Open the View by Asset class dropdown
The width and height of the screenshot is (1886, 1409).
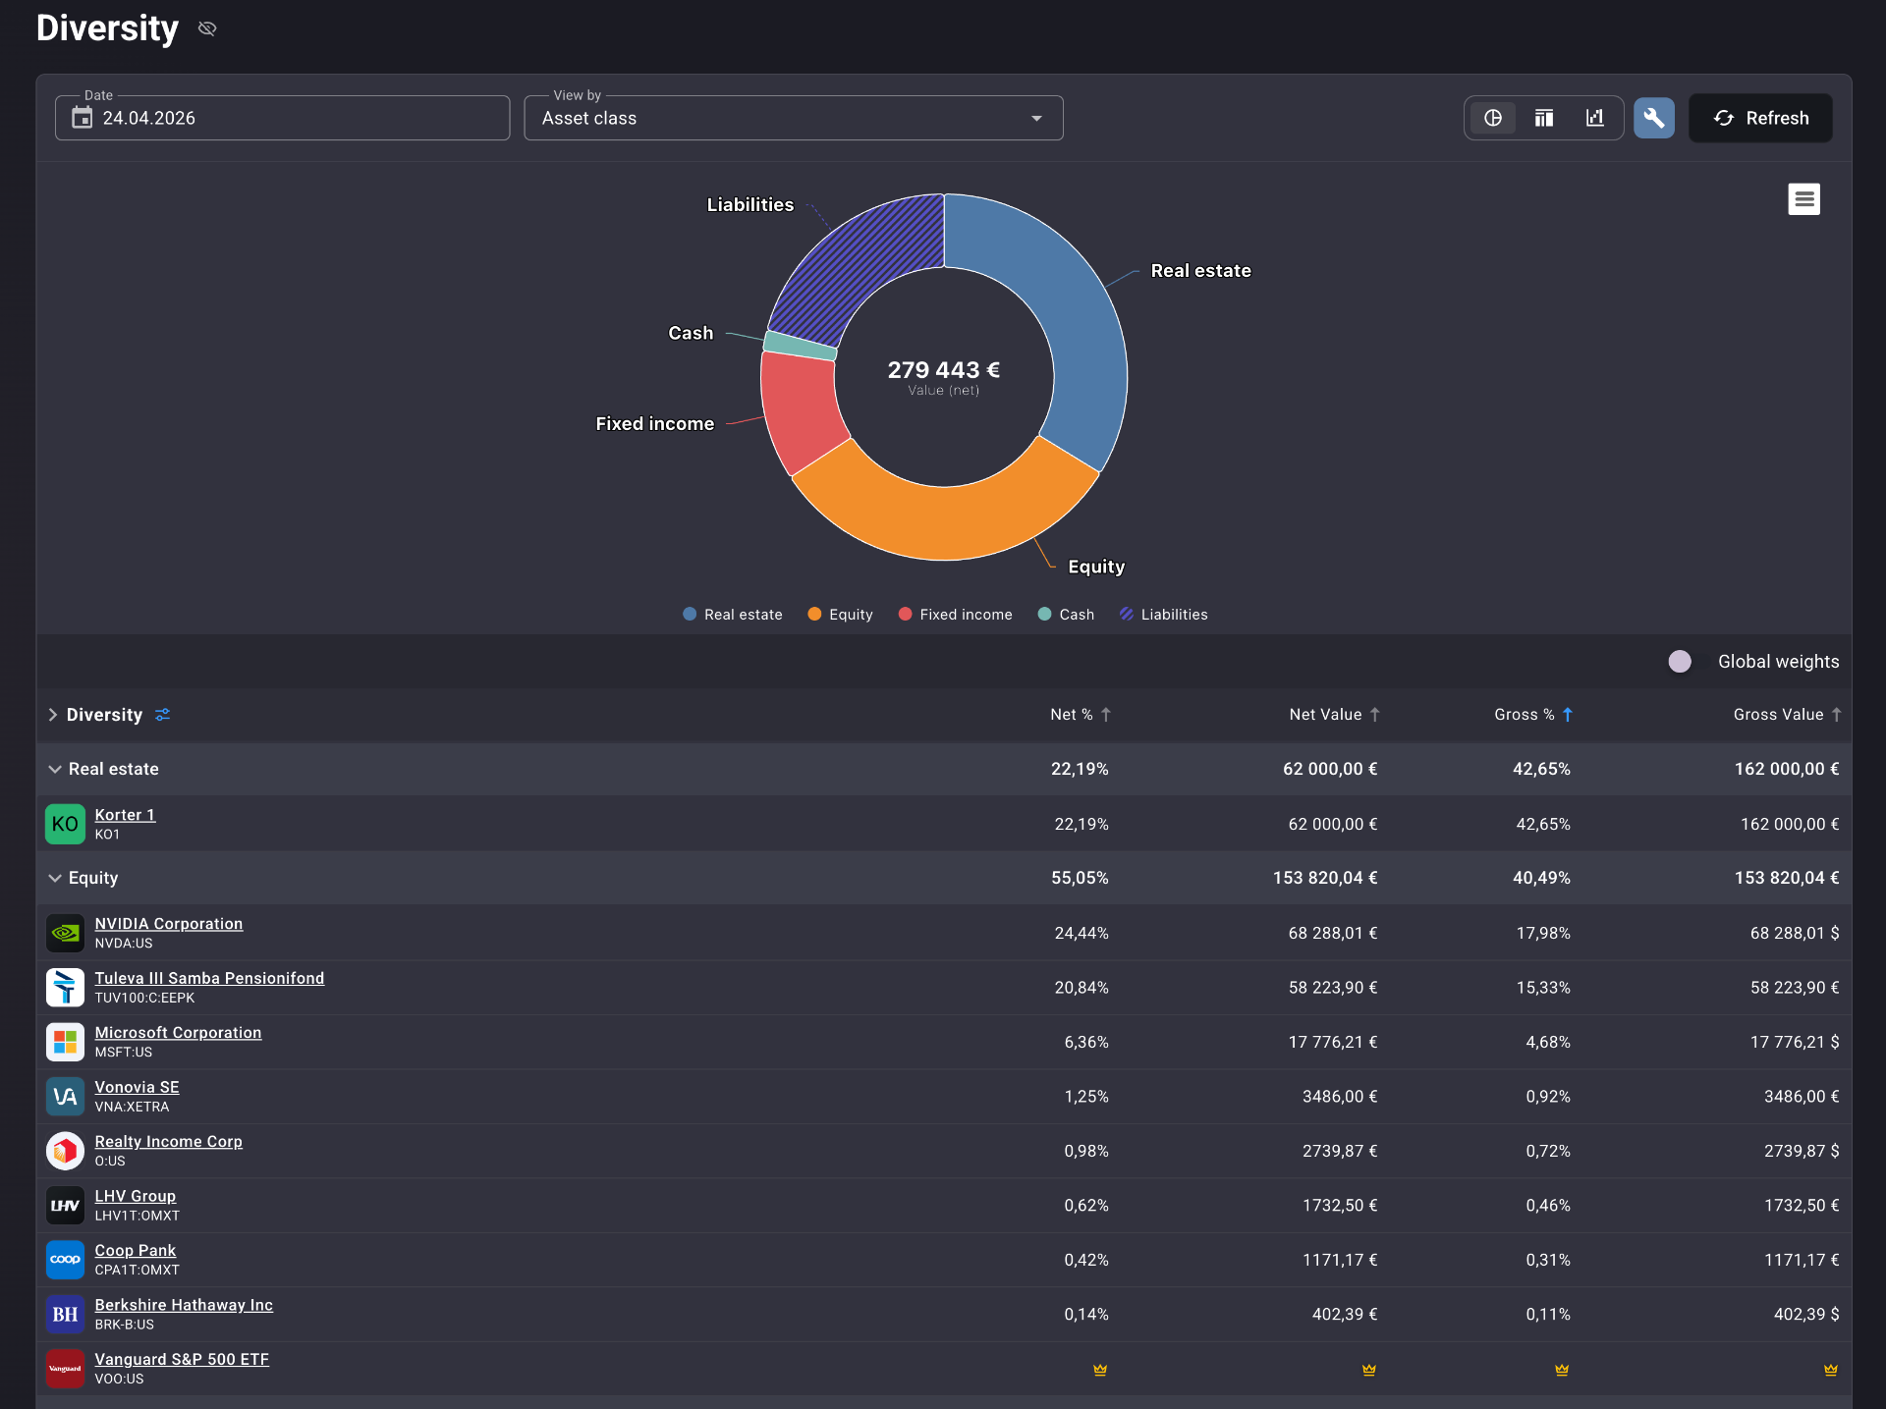794,118
